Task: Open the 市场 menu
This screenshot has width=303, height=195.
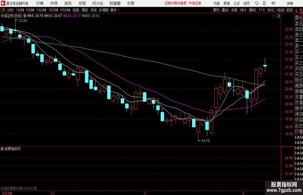Action: [x=54, y=3]
